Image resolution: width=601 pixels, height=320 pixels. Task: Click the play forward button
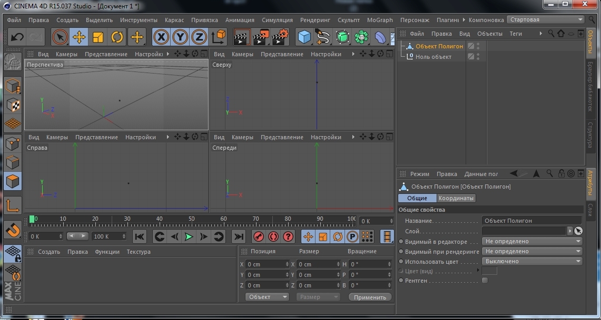pyautogui.click(x=189, y=236)
